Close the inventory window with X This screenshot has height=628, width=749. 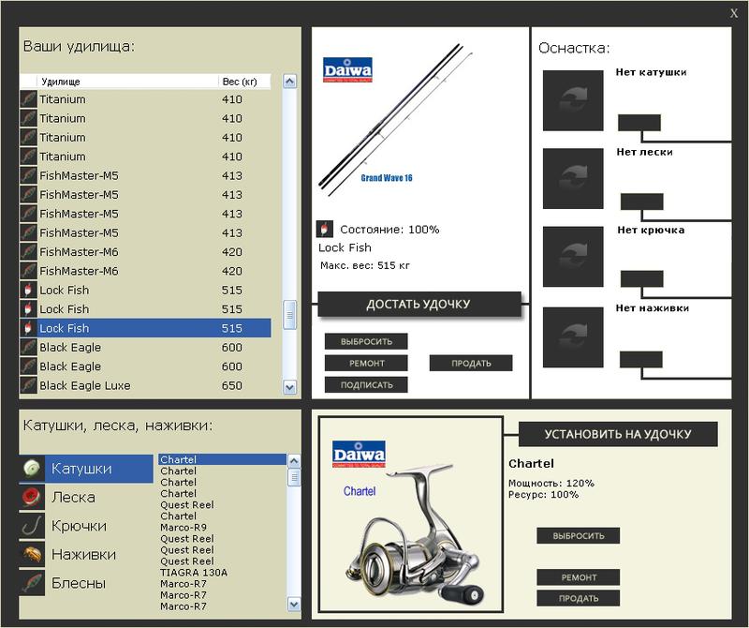point(734,13)
